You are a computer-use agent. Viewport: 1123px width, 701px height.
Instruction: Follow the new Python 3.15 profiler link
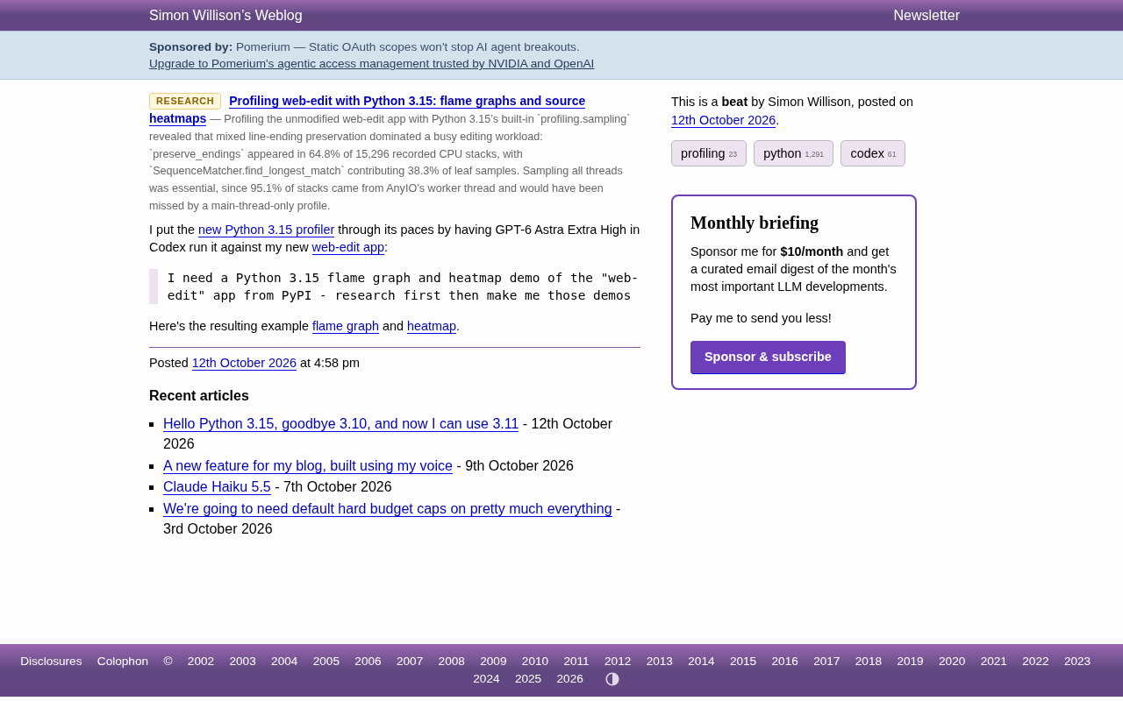click(266, 230)
